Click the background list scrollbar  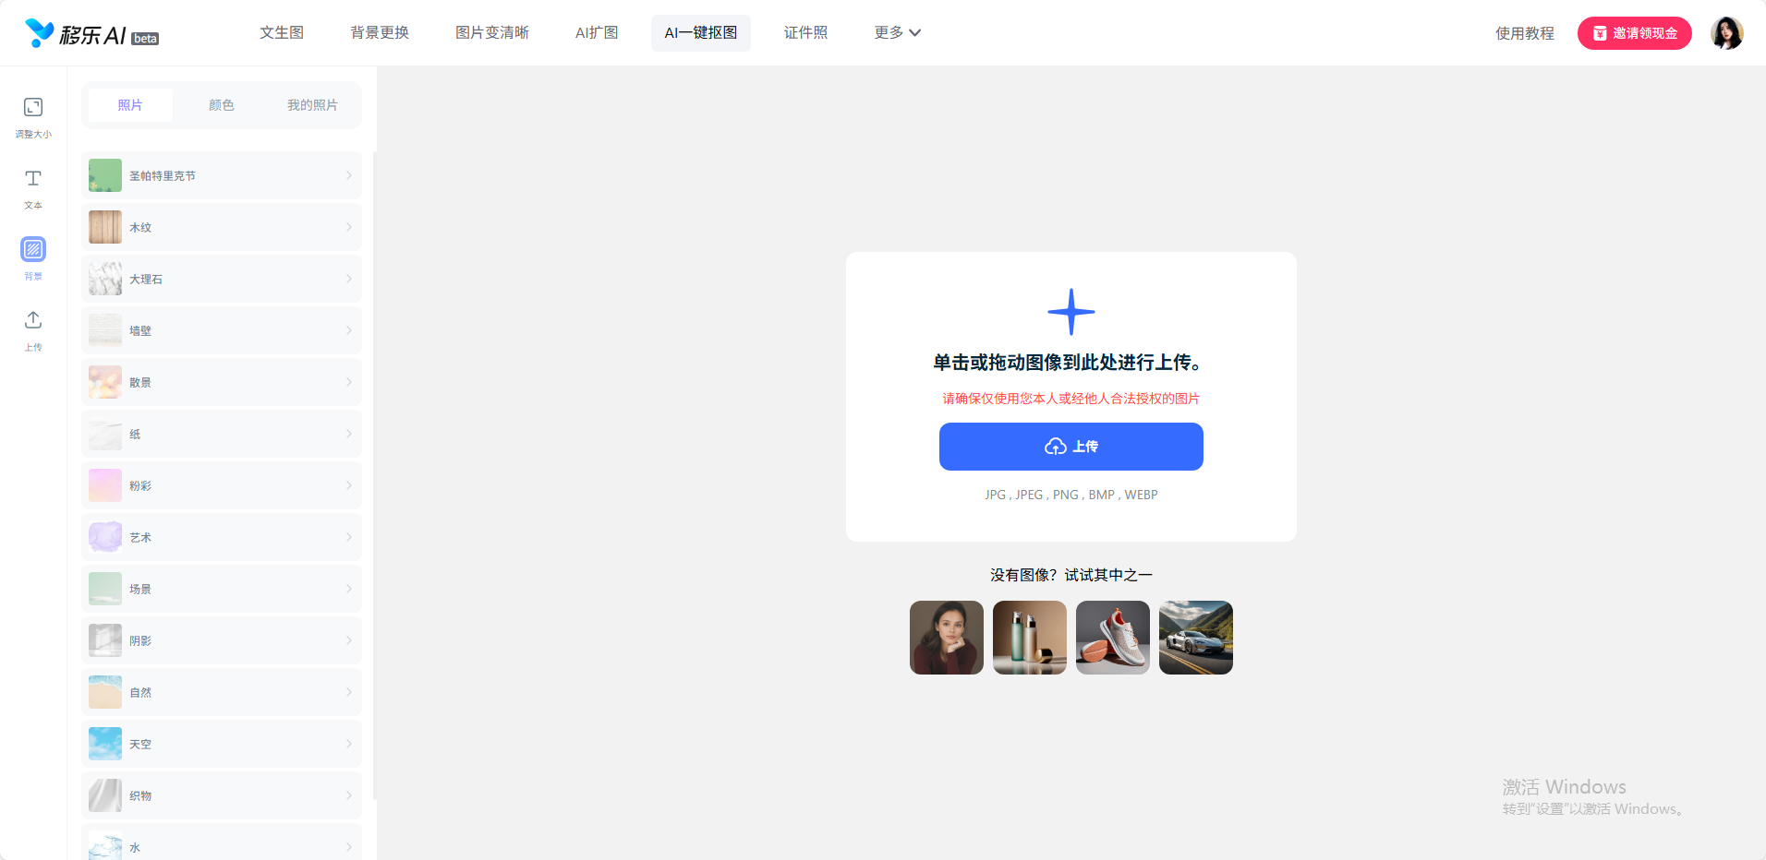[x=374, y=475]
